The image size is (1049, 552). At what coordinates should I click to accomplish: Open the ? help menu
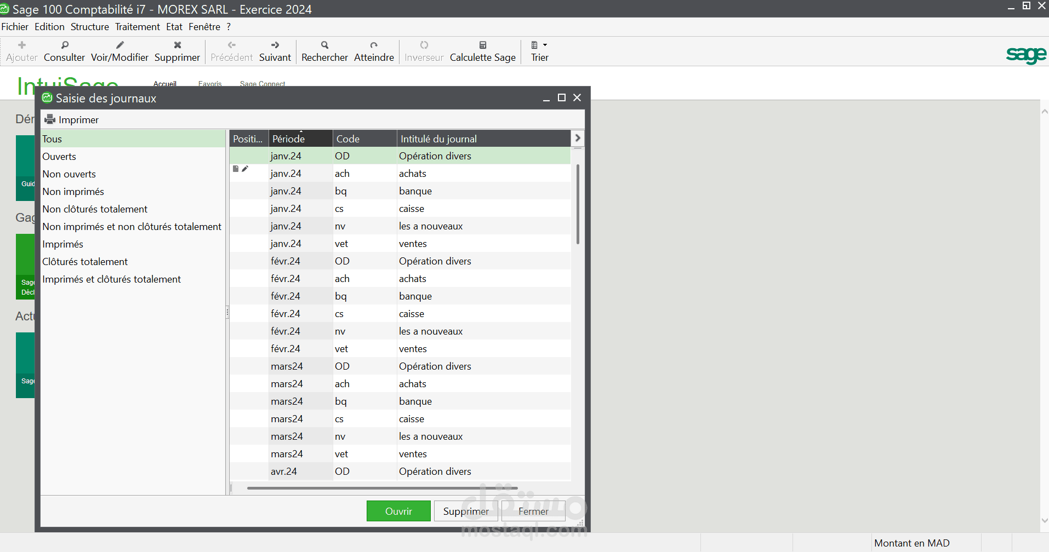[x=229, y=27]
